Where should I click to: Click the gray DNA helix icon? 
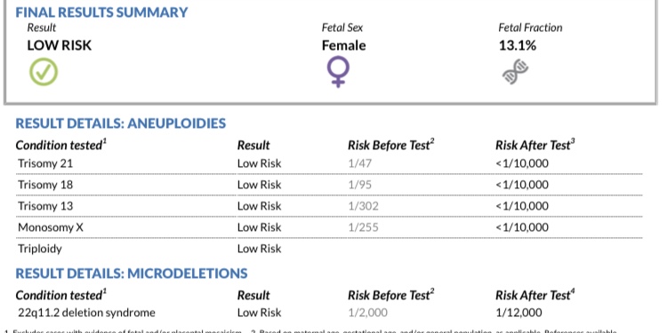coord(515,71)
